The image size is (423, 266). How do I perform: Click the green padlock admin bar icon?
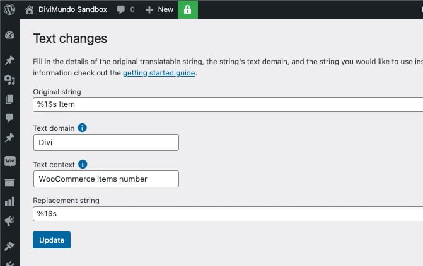[187, 9]
